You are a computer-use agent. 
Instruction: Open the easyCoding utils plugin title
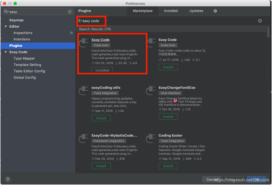(106, 88)
